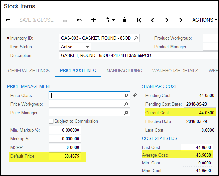
Task: Click the delete trash icon
Action: [x=124, y=20]
